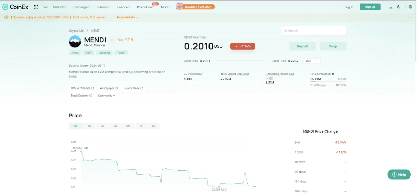Focus the Search input field
This screenshot has width=417, height=196.
click(314, 31)
